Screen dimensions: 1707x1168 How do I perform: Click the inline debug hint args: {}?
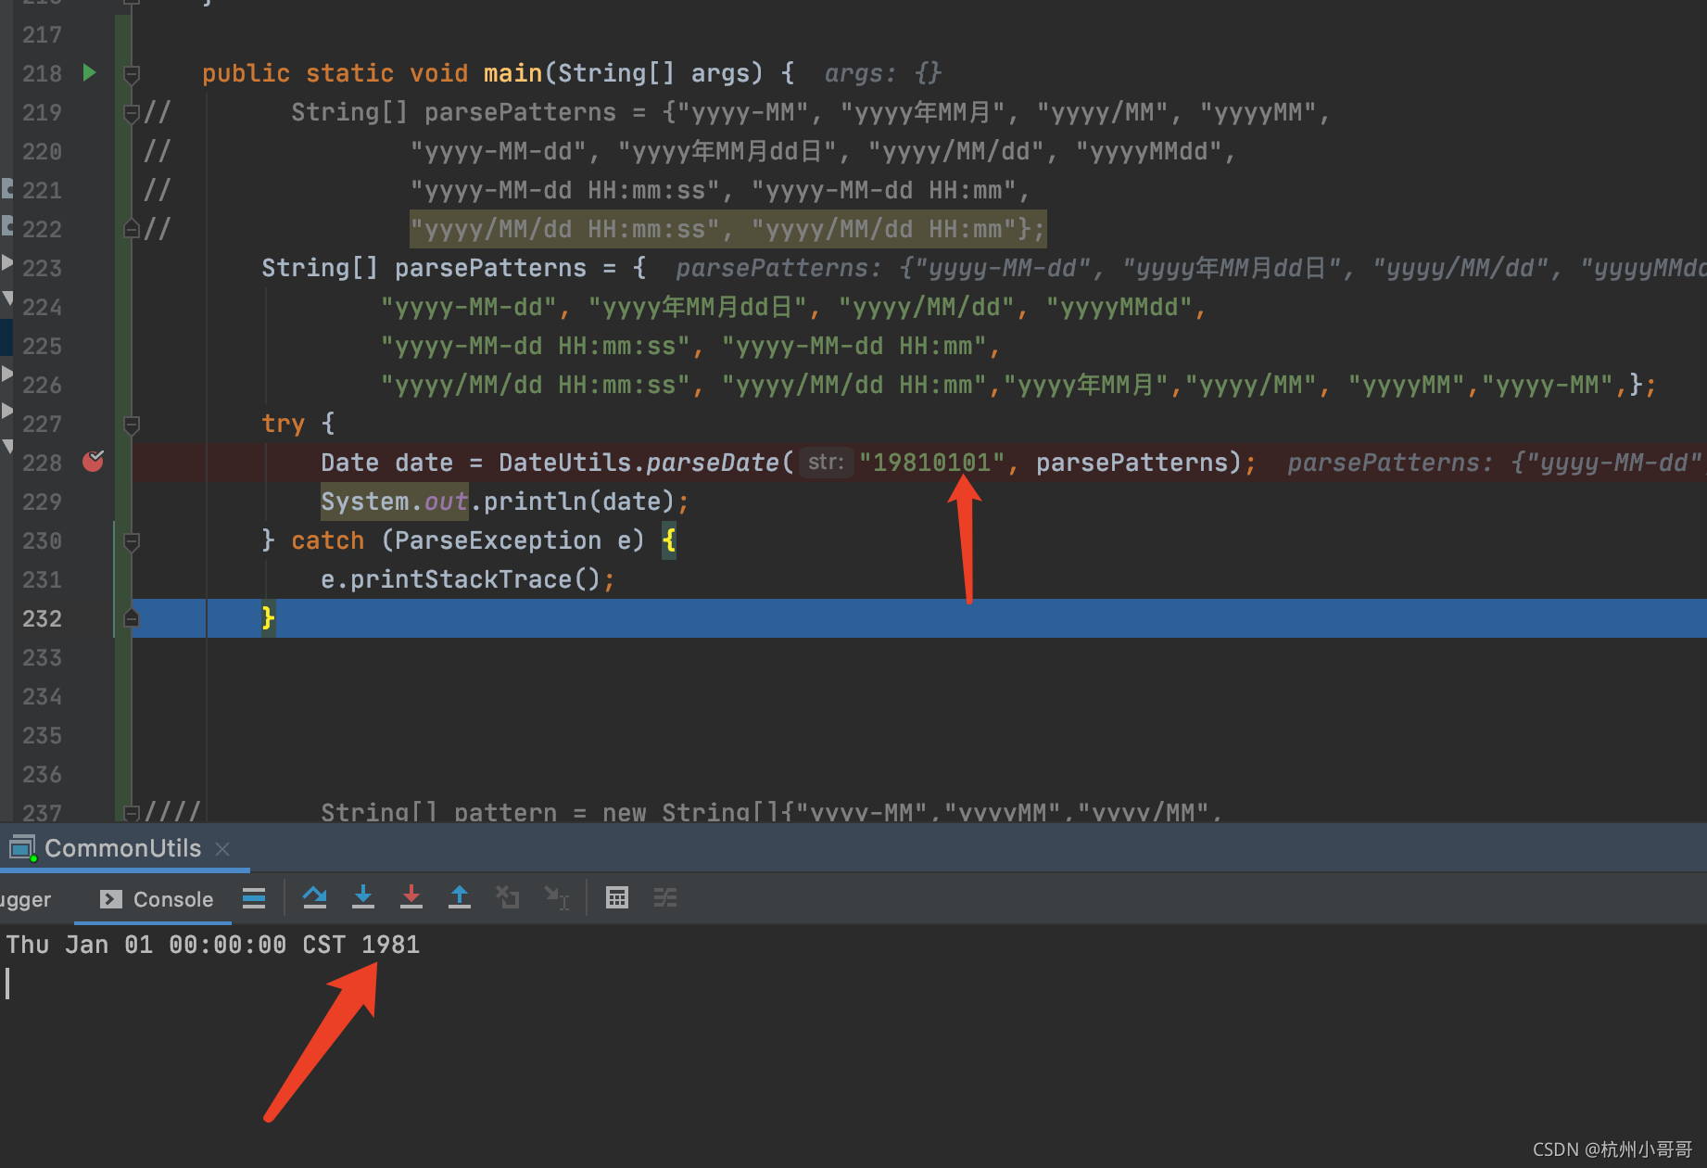click(882, 73)
